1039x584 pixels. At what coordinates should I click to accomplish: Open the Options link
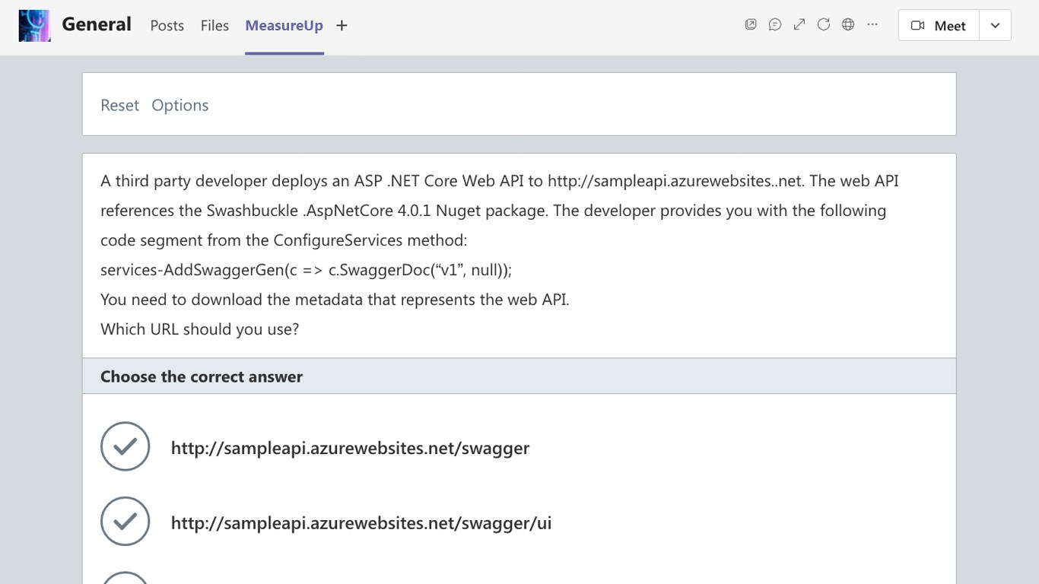(x=180, y=105)
